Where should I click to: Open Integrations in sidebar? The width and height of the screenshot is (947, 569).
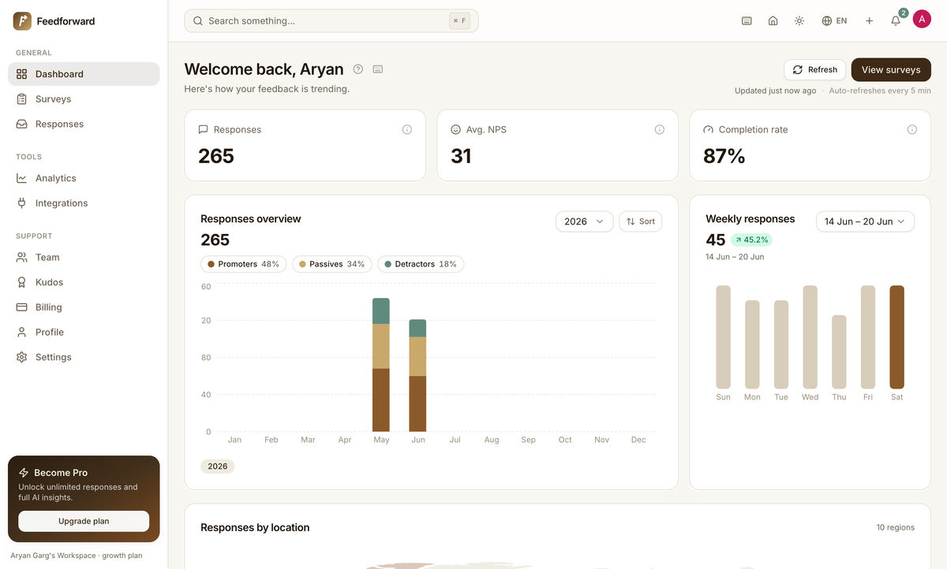click(84, 203)
